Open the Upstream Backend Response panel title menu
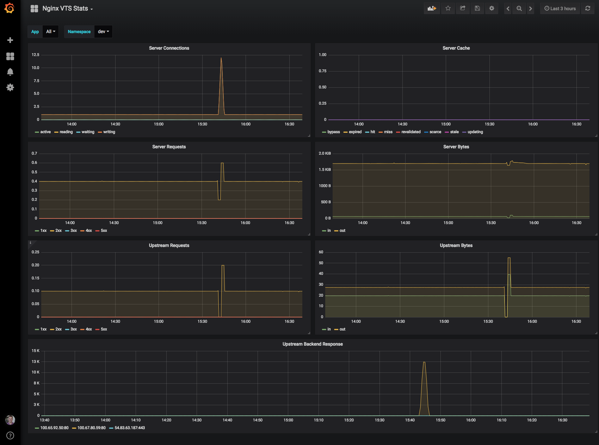 click(x=313, y=344)
